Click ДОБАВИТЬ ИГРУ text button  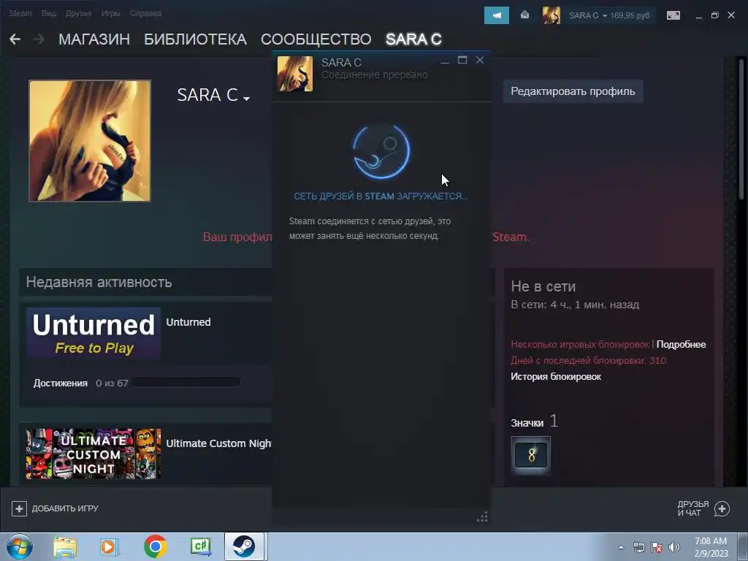65,508
